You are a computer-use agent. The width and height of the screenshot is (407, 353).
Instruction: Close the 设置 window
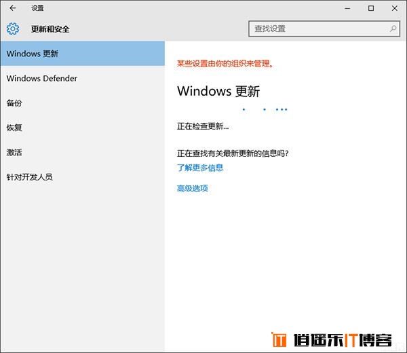(400, 8)
